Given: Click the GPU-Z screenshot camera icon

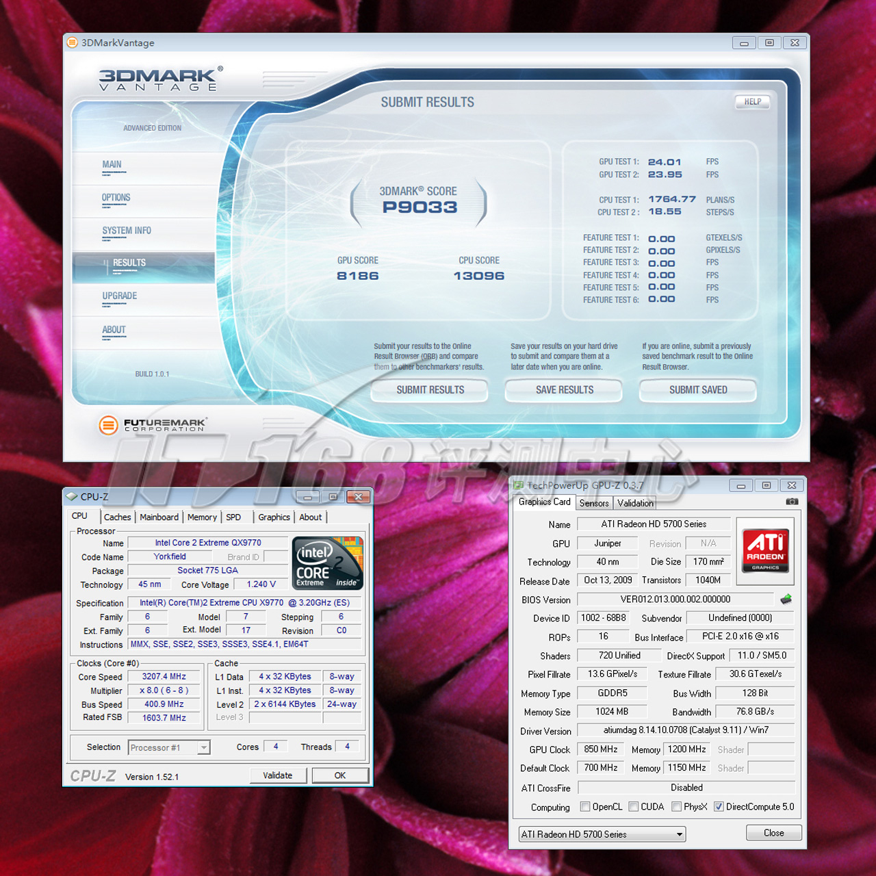Looking at the screenshot, I should 792,502.
